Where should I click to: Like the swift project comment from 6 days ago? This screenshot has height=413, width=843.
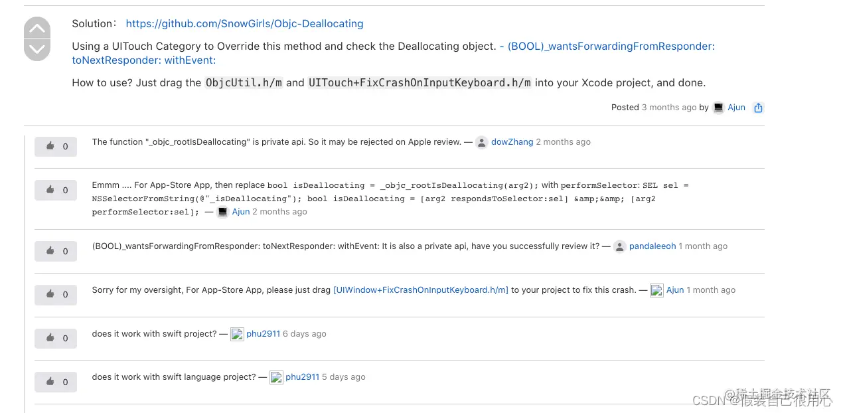[x=56, y=338]
